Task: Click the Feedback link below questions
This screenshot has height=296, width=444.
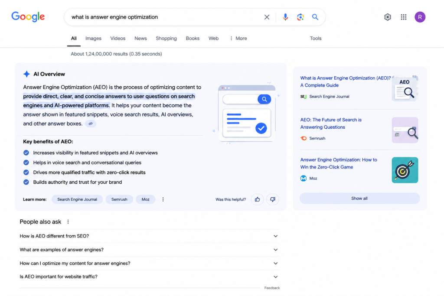Action: 272,288
